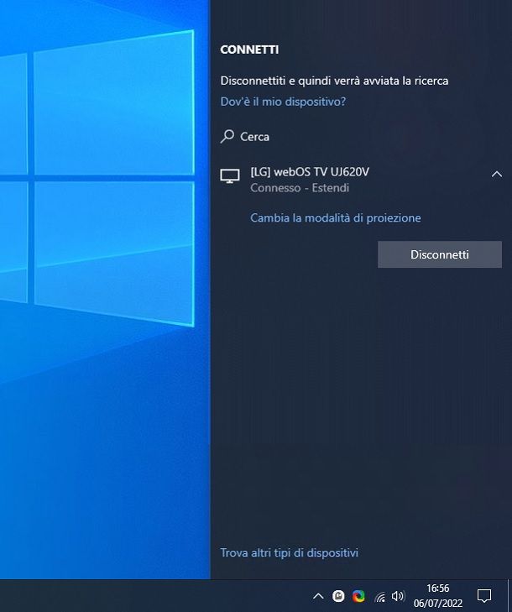Open the 'Dov'è il mio dispositivo?' link
The image size is (512, 612).
(x=283, y=102)
